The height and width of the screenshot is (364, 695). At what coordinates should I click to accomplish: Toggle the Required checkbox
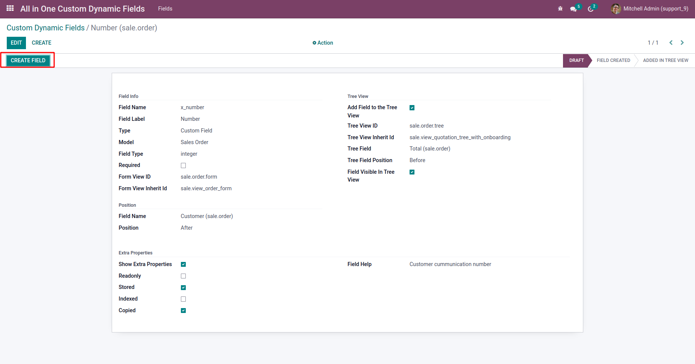[184, 165]
